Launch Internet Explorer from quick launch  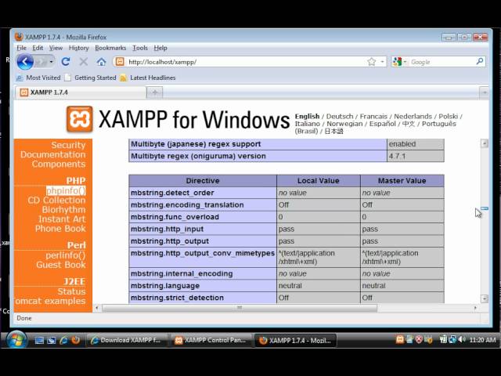point(63,340)
